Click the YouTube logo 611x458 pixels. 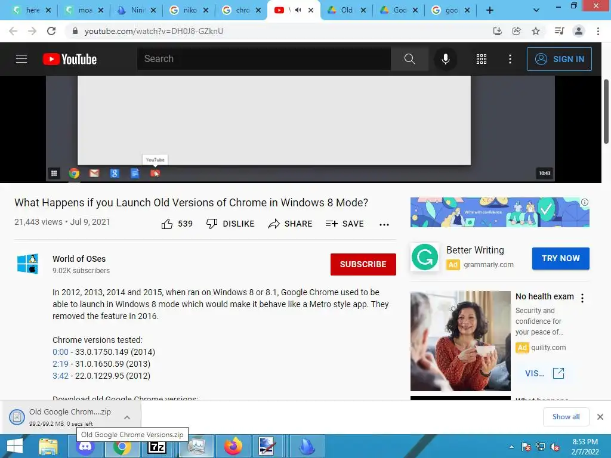click(x=70, y=59)
